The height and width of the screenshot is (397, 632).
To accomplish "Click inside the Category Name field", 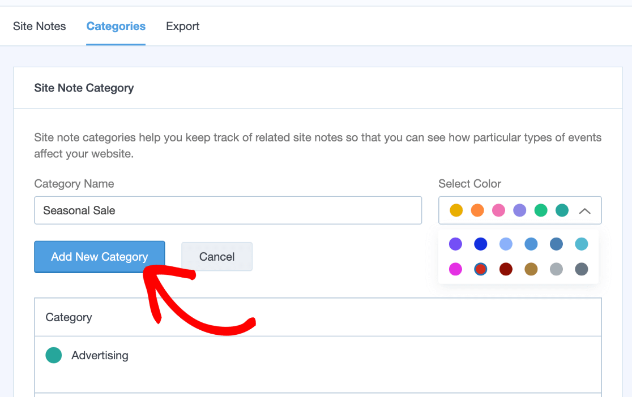I will click(x=227, y=210).
